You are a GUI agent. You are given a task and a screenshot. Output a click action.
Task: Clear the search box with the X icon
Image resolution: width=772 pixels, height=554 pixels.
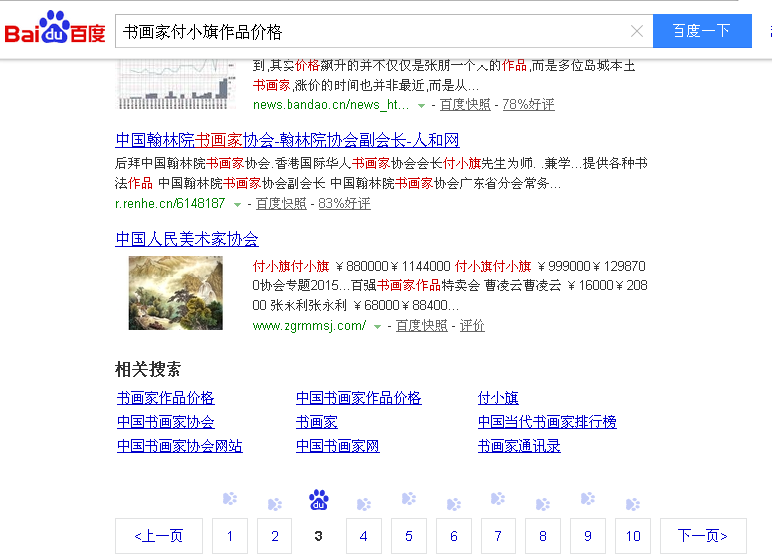tap(636, 31)
